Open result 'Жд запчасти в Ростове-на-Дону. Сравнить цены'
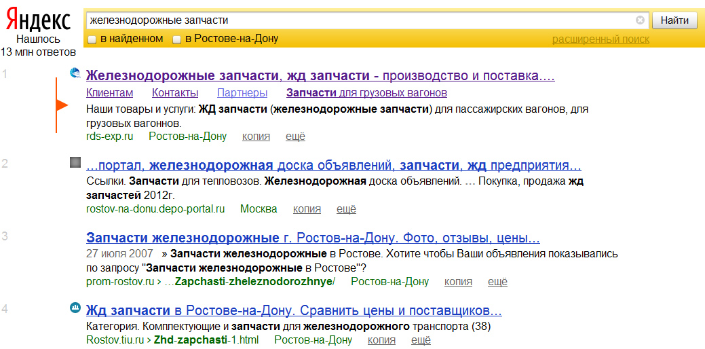705x349 pixels. 294,311
